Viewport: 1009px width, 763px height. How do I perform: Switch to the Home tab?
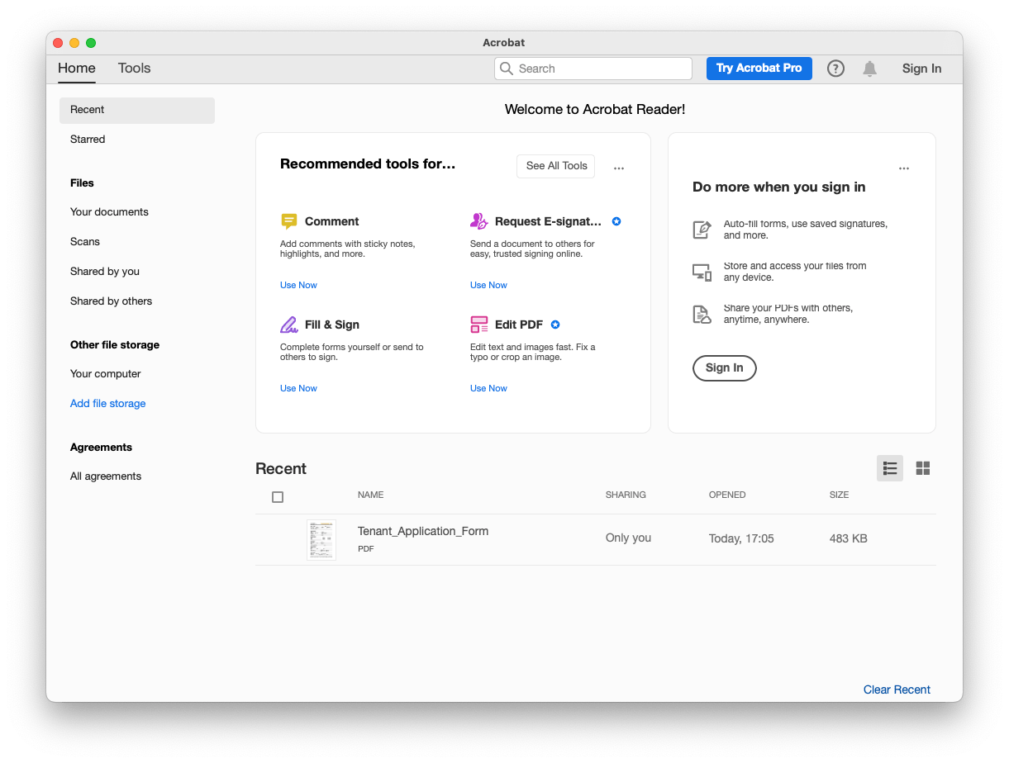pyautogui.click(x=77, y=69)
